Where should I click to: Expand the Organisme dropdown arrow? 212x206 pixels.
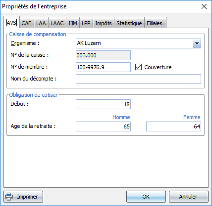(197, 43)
